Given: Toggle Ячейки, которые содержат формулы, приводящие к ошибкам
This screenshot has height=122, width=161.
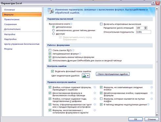Looking at the screenshot, I should 50,87.
